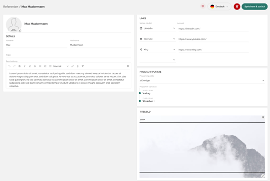270x181 pixels.
Task: Open the Xing social media dropdown
Action: (158, 49)
